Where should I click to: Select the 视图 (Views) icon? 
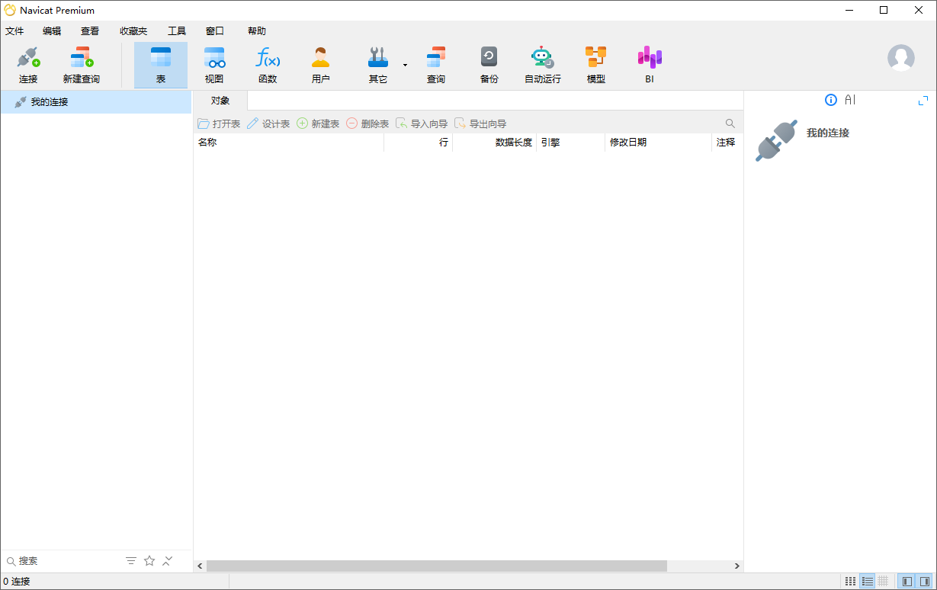click(214, 64)
